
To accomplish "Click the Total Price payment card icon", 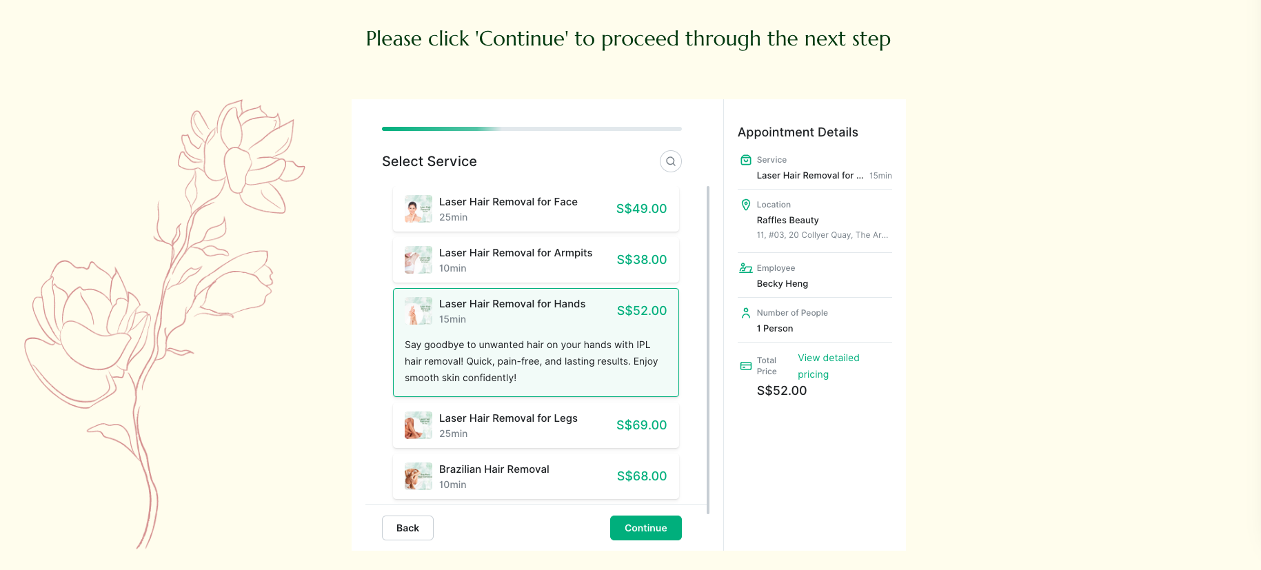I will tap(745, 366).
